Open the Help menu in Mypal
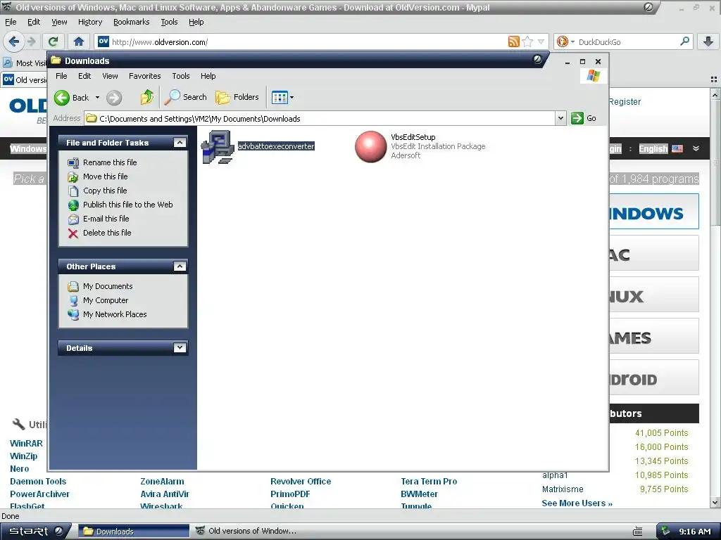 coord(196,22)
